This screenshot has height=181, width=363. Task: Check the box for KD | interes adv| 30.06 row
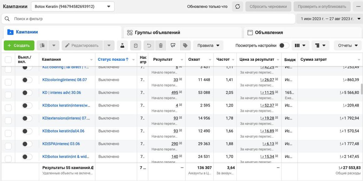click(8, 95)
